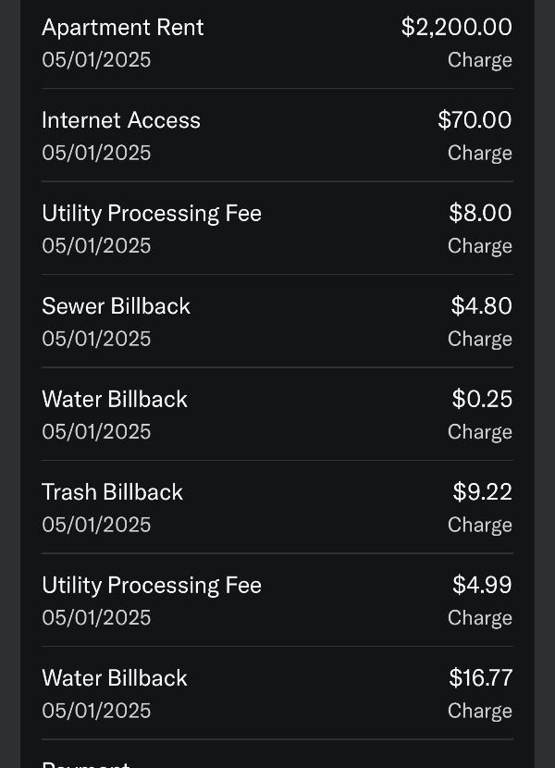Image resolution: width=555 pixels, height=768 pixels.
Task: Tap the $70.00 Internet Access amount
Action: pos(475,120)
